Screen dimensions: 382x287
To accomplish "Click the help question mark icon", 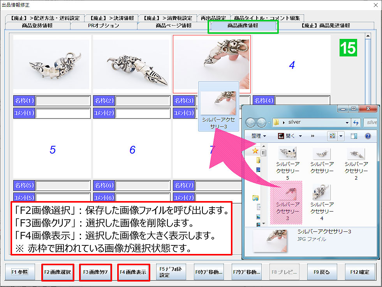I will pos(368,135).
